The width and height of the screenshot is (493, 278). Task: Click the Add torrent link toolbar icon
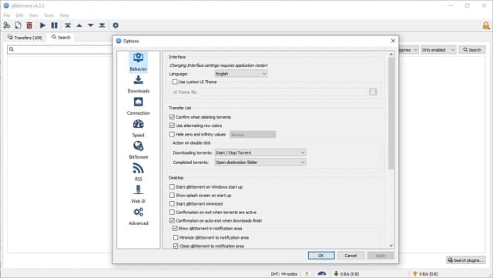click(x=7, y=25)
